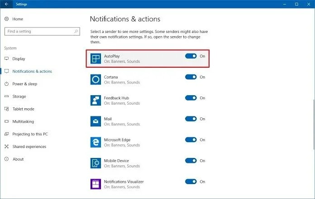Screen dimensions: 315x199
Task: Click the Tablet mode icon
Action: 7,109
